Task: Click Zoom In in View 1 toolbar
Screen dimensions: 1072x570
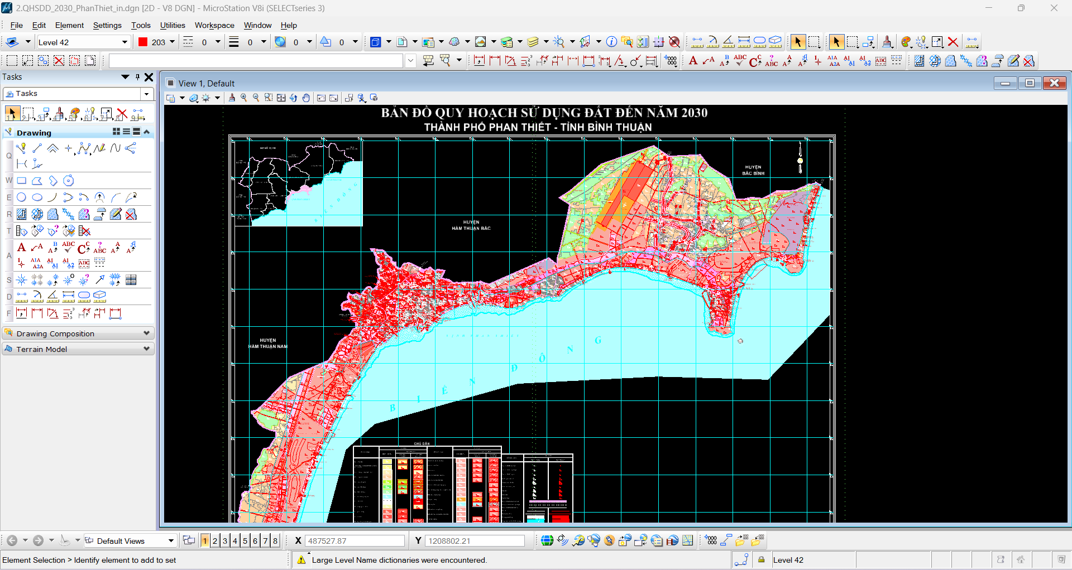Action: click(x=244, y=98)
